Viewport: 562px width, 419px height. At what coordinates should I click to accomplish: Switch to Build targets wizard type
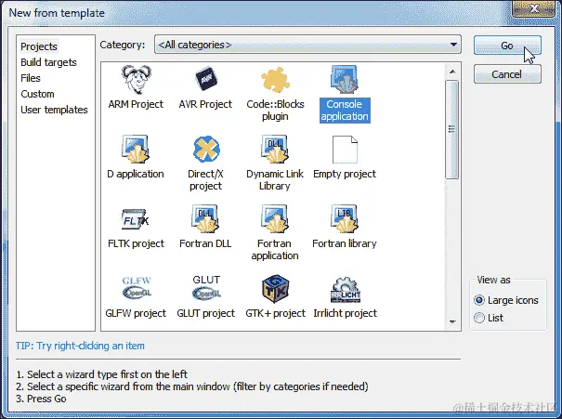click(x=48, y=62)
